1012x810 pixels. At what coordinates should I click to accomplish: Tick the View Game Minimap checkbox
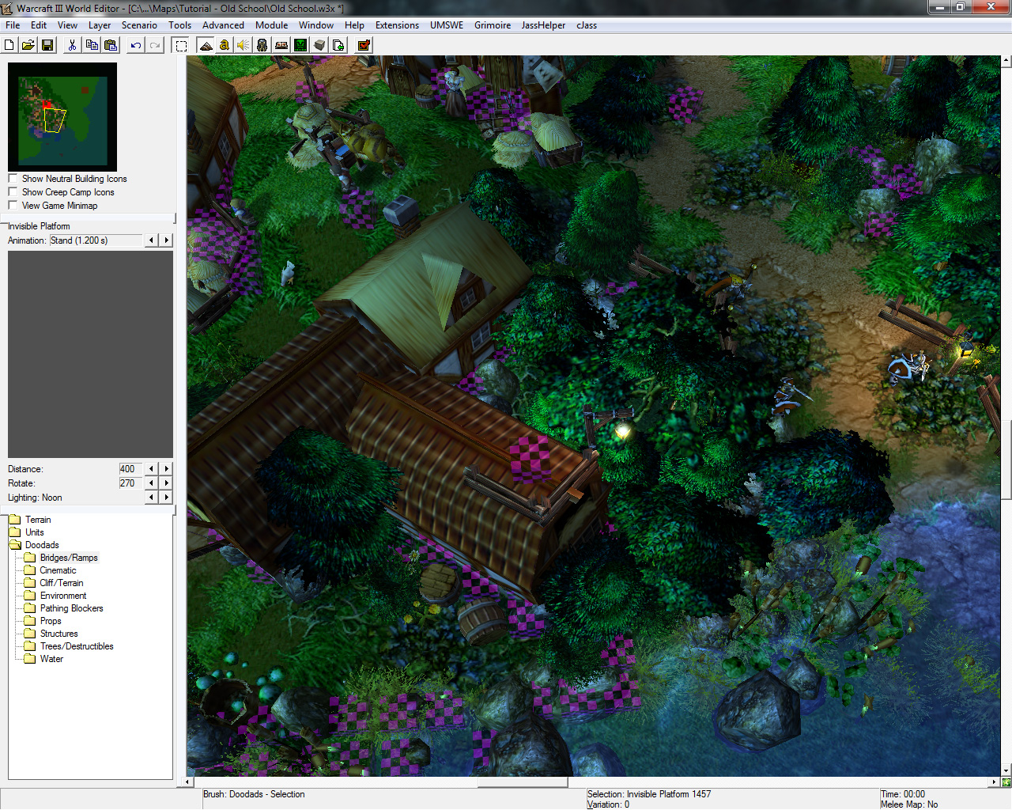tap(13, 206)
